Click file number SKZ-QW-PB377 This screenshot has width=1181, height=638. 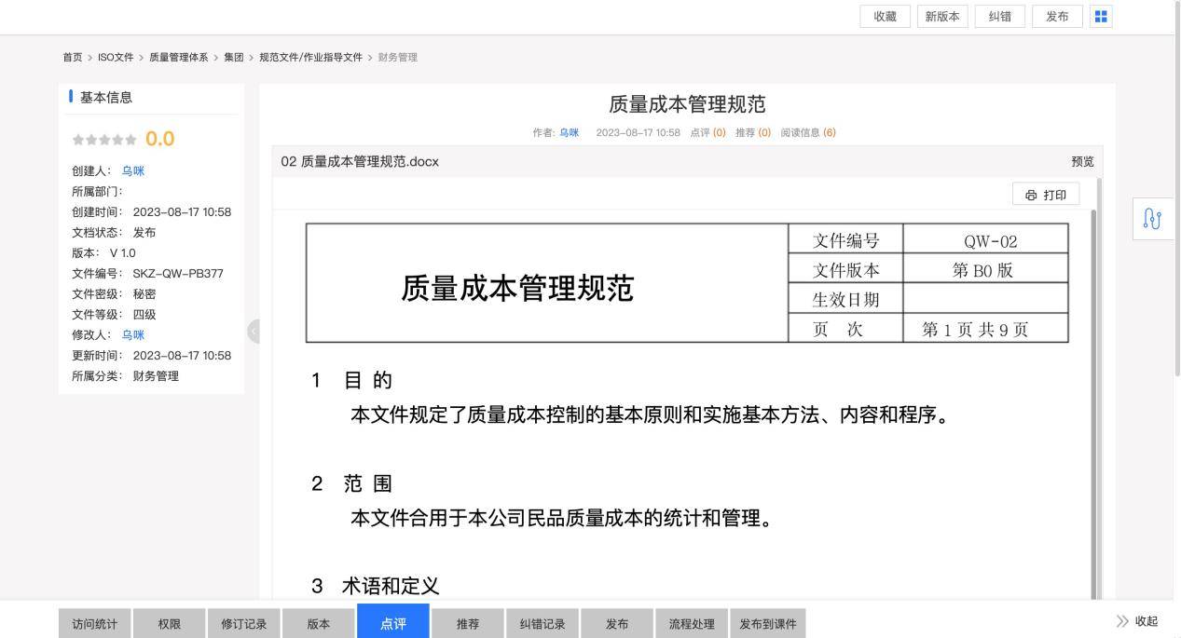(x=178, y=274)
